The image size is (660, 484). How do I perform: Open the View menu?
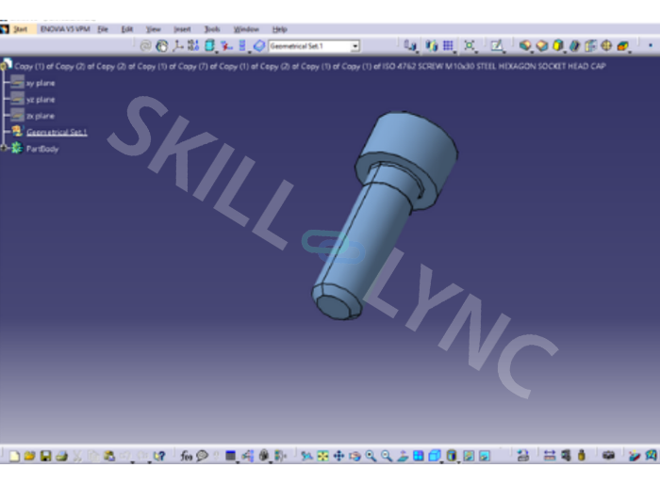[153, 29]
